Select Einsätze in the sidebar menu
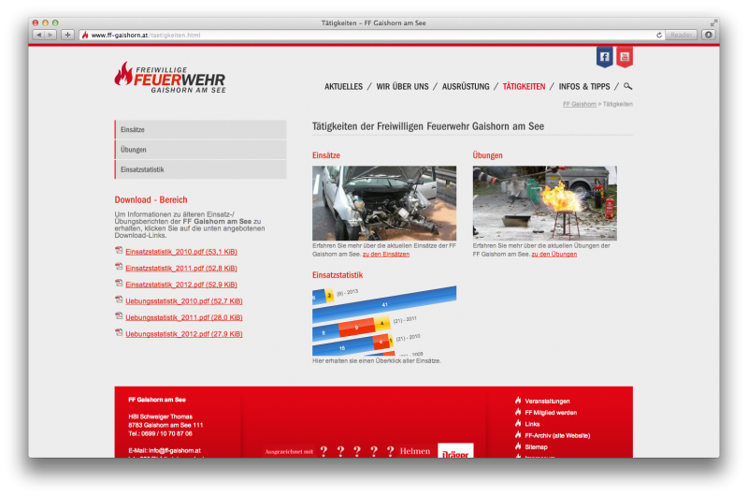This screenshot has height=497, width=748. point(200,129)
